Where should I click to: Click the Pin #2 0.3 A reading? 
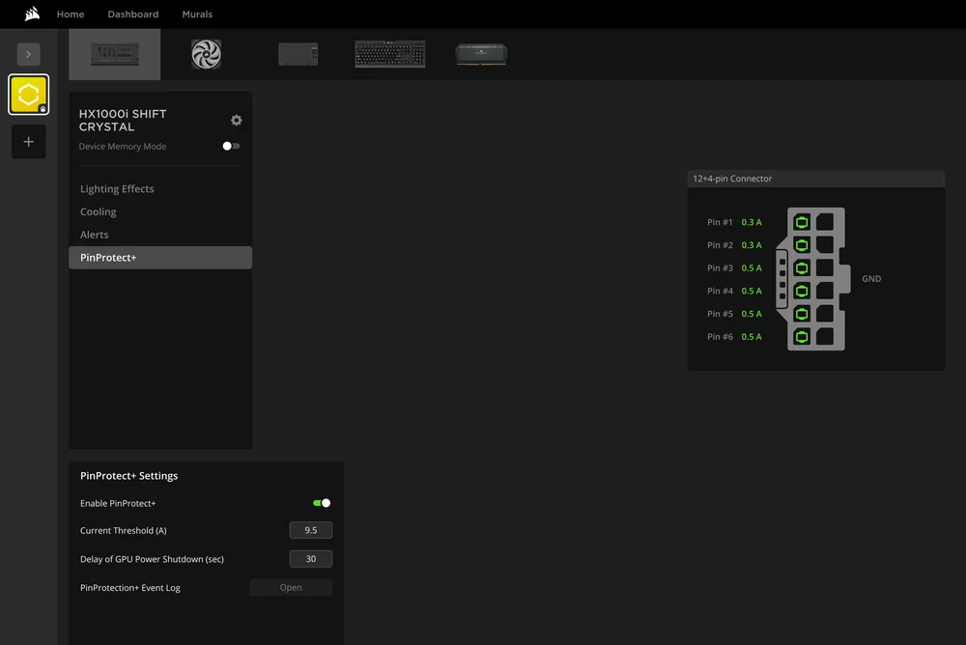click(x=752, y=245)
